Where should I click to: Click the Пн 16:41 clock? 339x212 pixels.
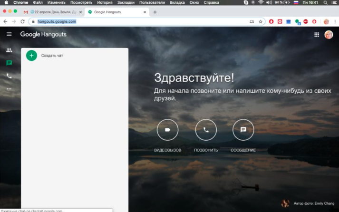pyautogui.click(x=310, y=2)
